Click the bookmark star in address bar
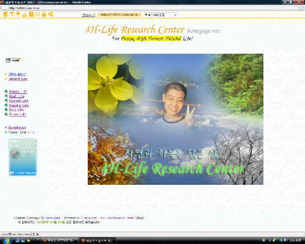This screenshot has height=244, width=305. tap(300, 8)
